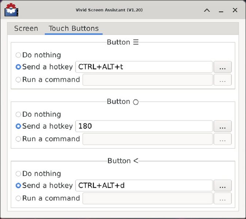The height and width of the screenshot is (219, 246).
Task: Click the hotkey field containing CTRL+ALT+d
Action: click(143, 186)
